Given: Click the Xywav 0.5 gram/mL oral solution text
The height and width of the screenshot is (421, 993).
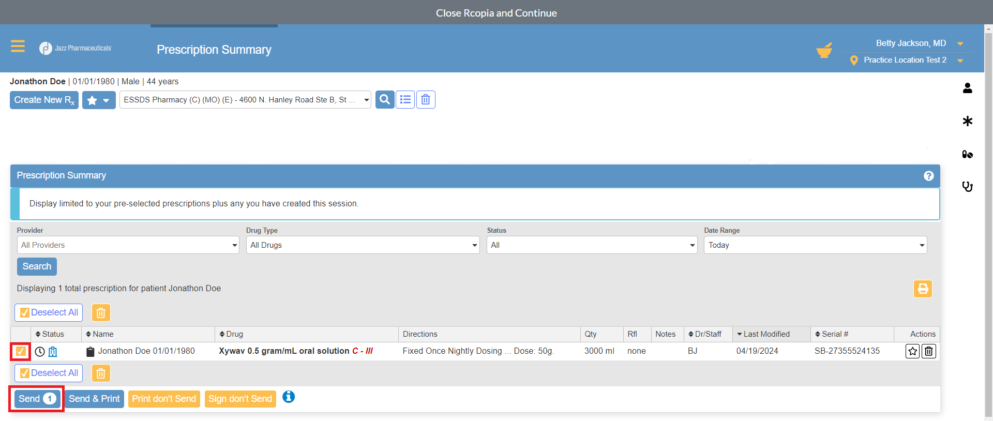Looking at the screenshot, I should pyautogui.click(x=284, y=351).
